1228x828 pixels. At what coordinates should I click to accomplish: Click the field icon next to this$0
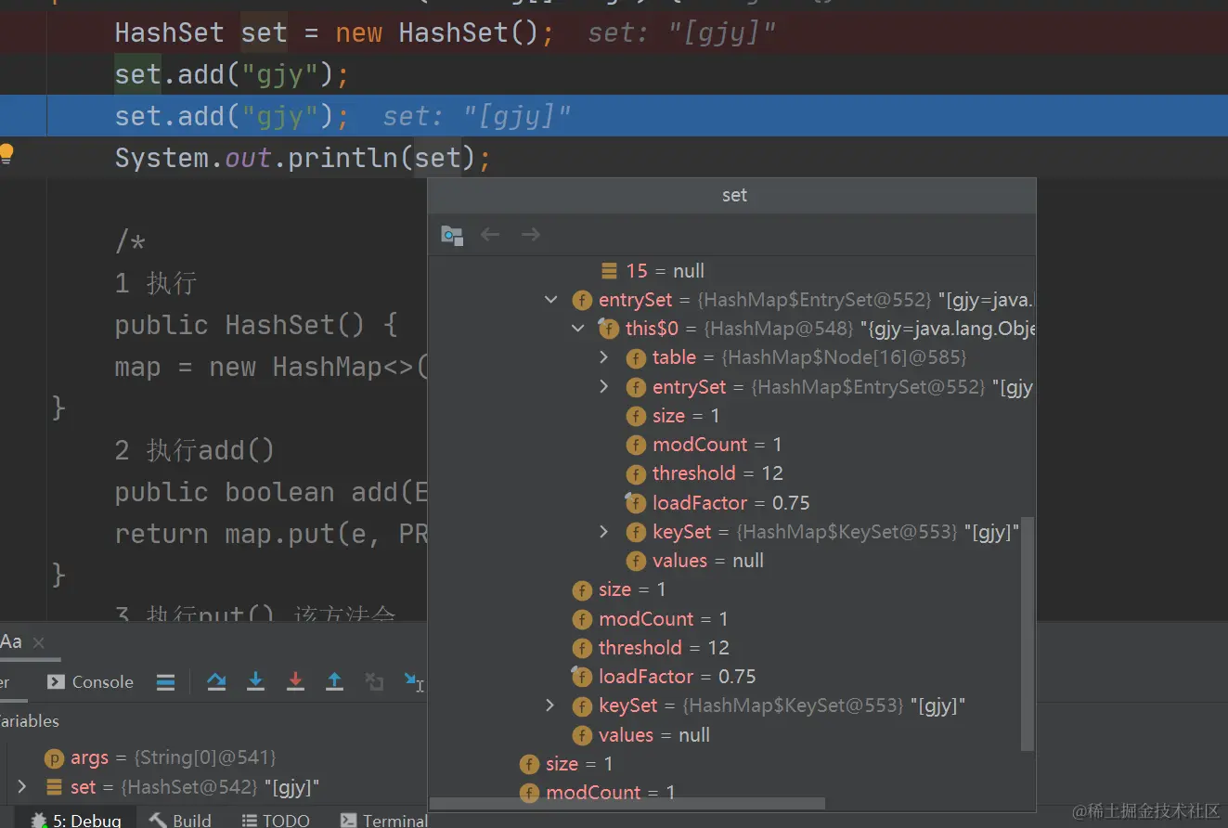(x=609, y=329)
